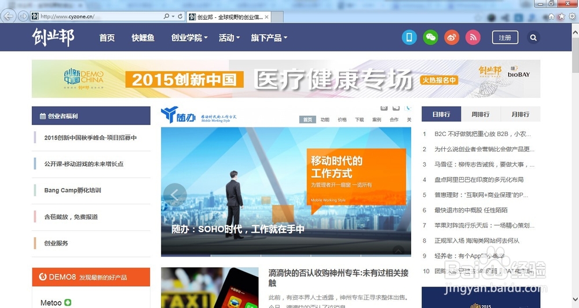Open the pink RSS feed icon
The width and height of the screenshot is (579, 308).
(x=473, y=37)
